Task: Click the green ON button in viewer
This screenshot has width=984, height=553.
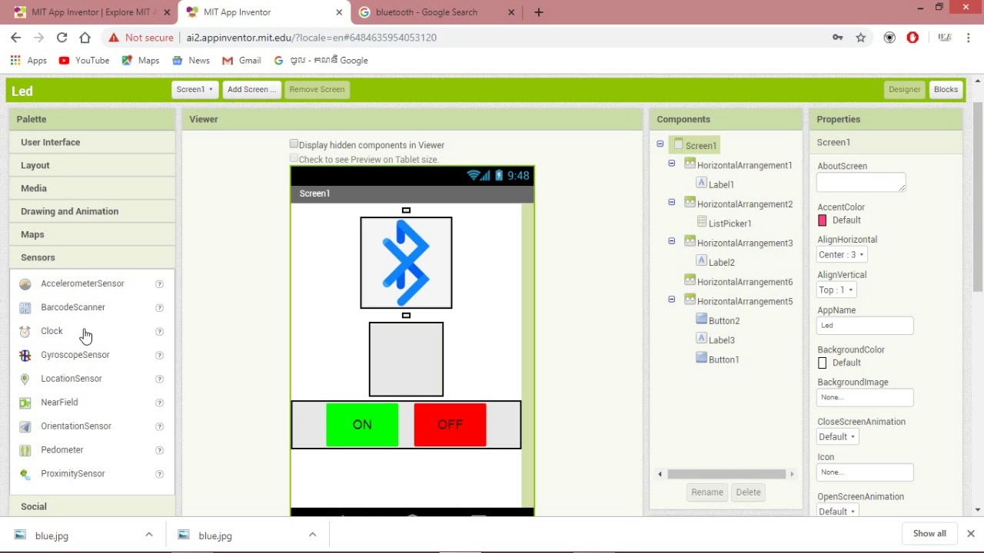Action: [x=362, y=425]
